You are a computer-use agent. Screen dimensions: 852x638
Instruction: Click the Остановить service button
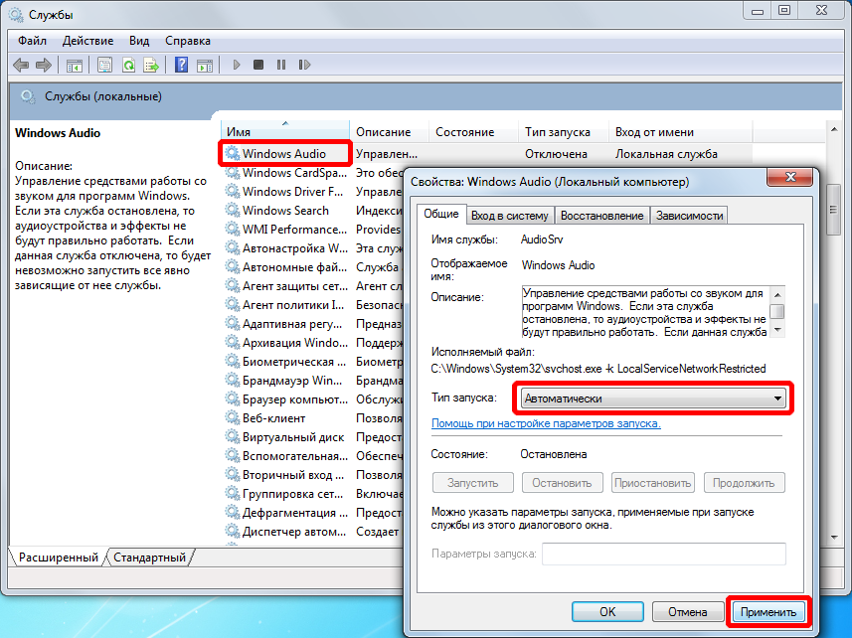(562, 483)
